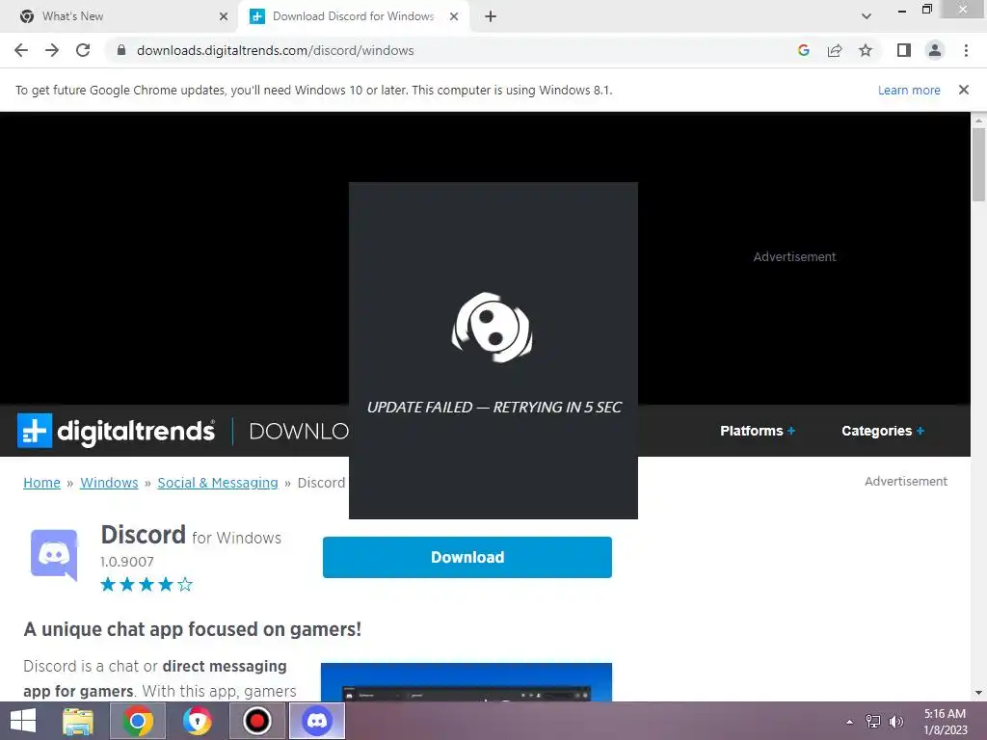Click the taskbar clock and date
The width and height of the screenshot is (987, 740).
tap(945, 722)
